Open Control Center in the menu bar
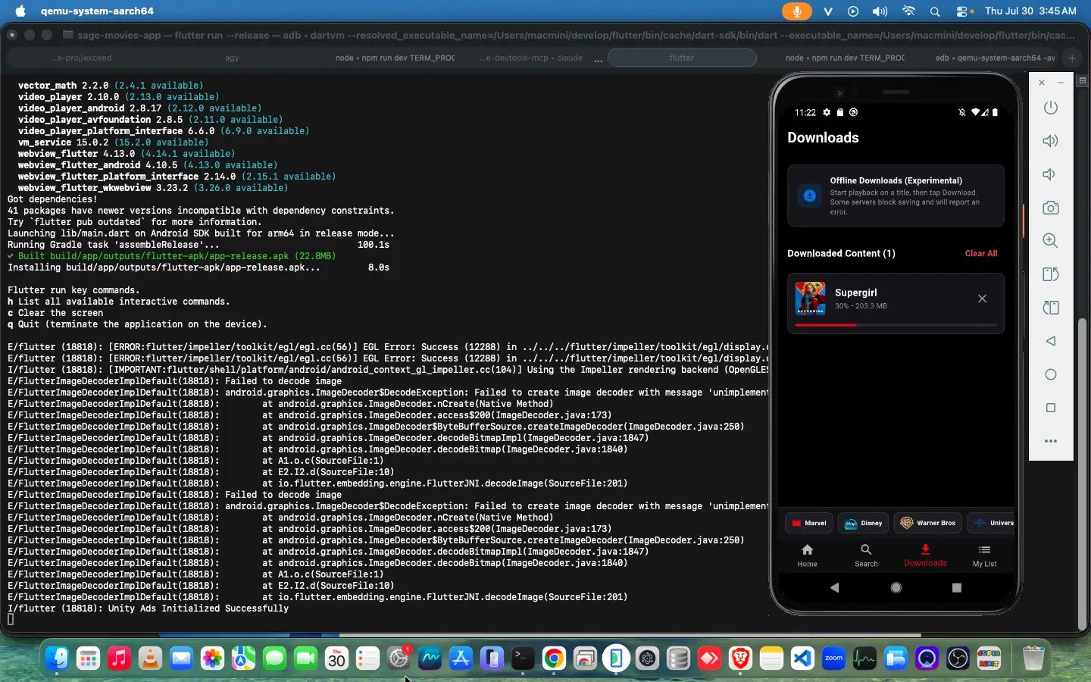The width and height of the screenshot is (1091, 682). (963, 11)
